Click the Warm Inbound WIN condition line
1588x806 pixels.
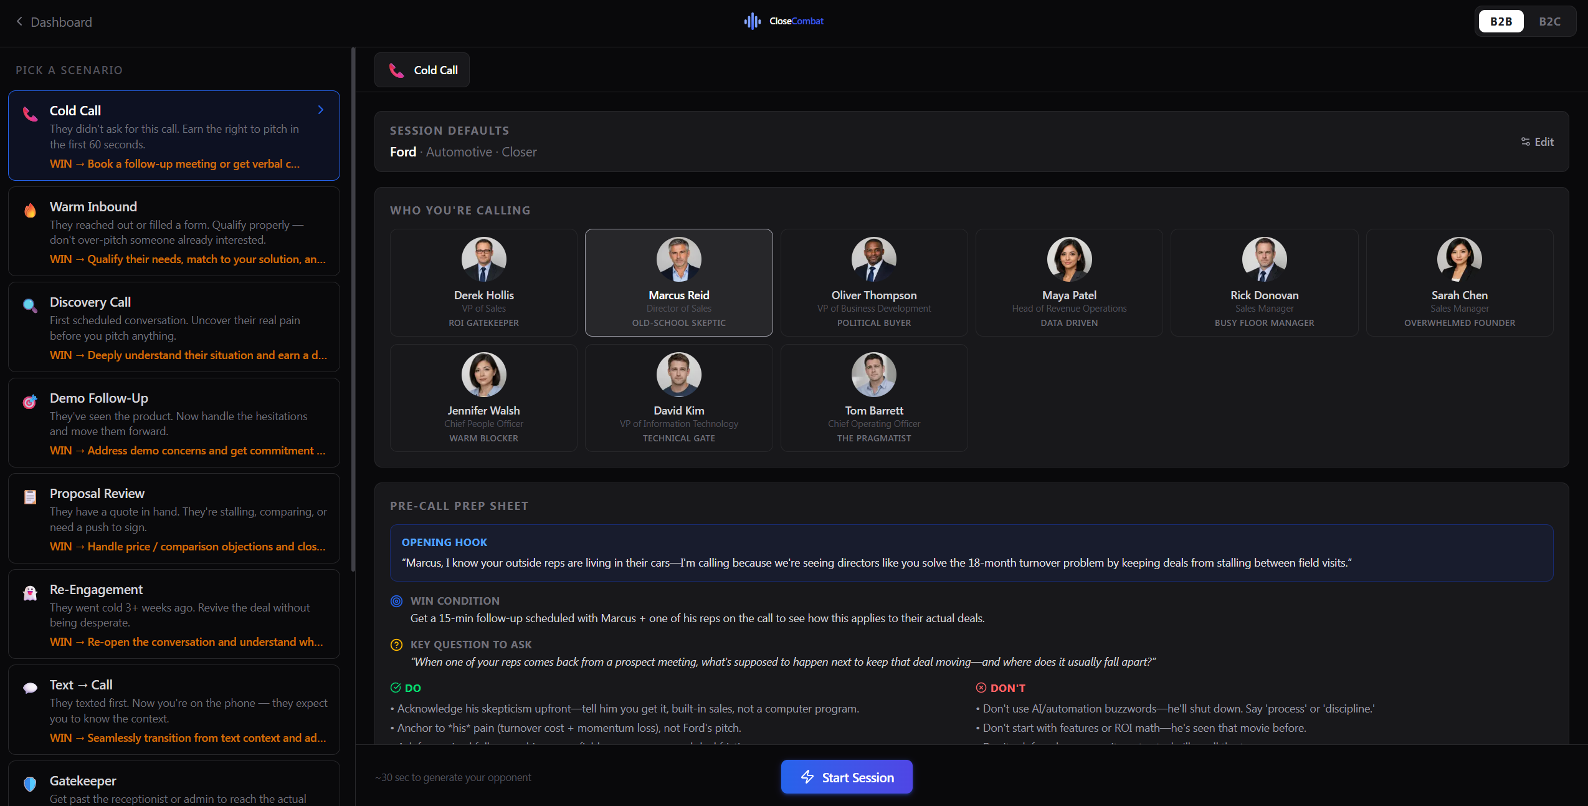click(x=188, y=259)
